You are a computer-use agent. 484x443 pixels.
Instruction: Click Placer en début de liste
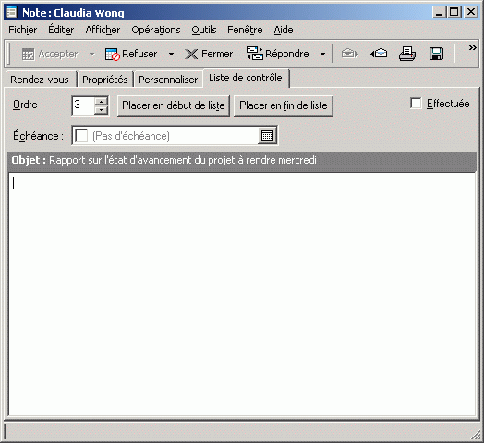click(174, 105)
